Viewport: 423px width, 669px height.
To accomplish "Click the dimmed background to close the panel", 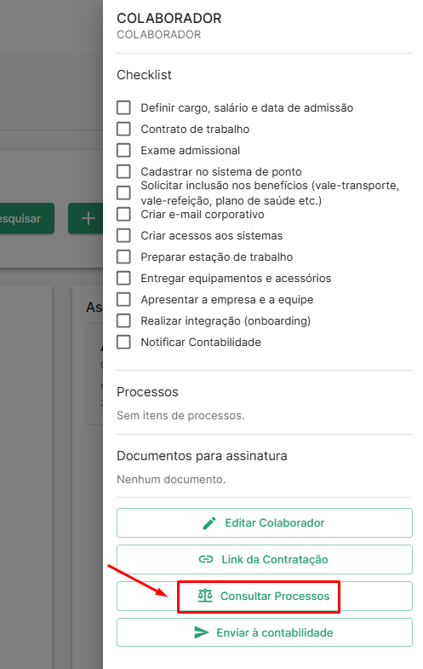I will [x=51, y=64].
